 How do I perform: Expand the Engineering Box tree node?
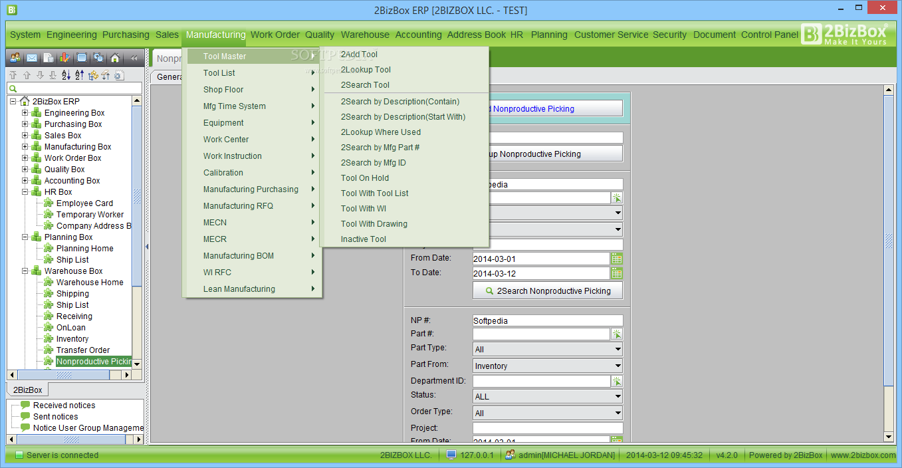tap(25, 113)
